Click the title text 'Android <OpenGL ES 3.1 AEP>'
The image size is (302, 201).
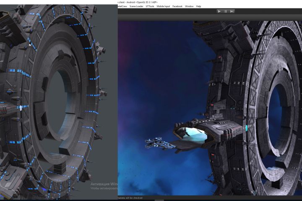[142, 3]
